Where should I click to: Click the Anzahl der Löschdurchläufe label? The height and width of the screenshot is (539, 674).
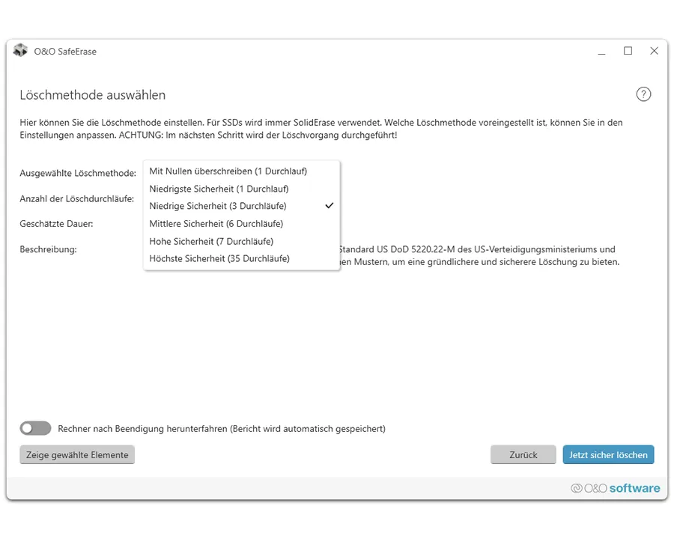(x=77, y=198)
